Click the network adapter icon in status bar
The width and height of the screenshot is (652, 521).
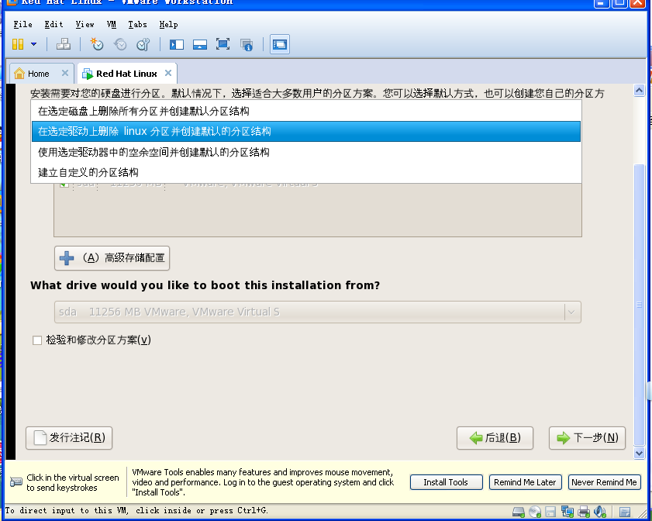567,512
